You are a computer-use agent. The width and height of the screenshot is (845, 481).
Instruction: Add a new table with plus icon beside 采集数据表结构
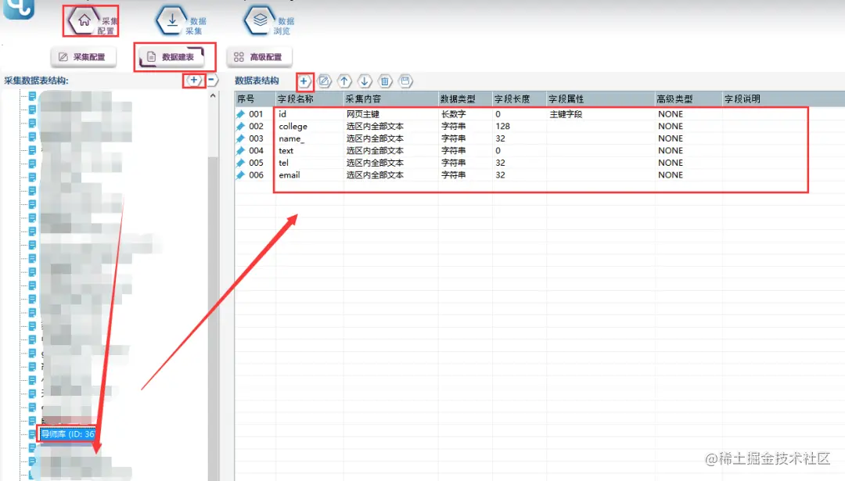click(193, 81)
